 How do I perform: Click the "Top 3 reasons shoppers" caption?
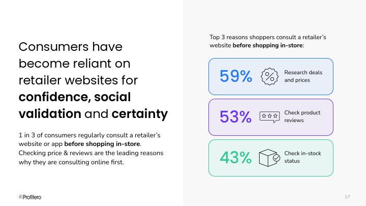coord(268,41)
